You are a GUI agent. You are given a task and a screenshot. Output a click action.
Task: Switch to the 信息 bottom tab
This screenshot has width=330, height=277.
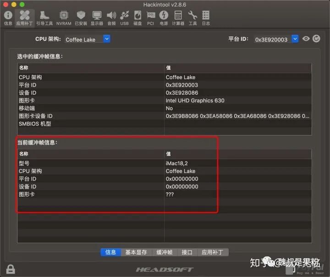pyautogui.click(x=111, y=252)
